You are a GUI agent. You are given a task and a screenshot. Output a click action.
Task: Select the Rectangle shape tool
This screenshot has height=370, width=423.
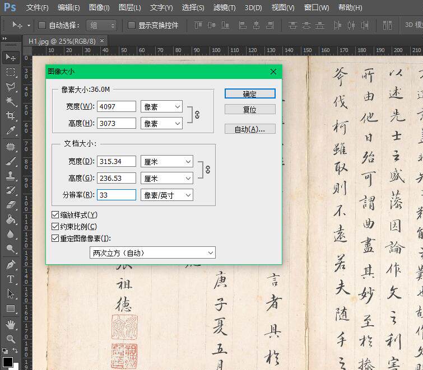pyautogui.click(x=11, y=308)
